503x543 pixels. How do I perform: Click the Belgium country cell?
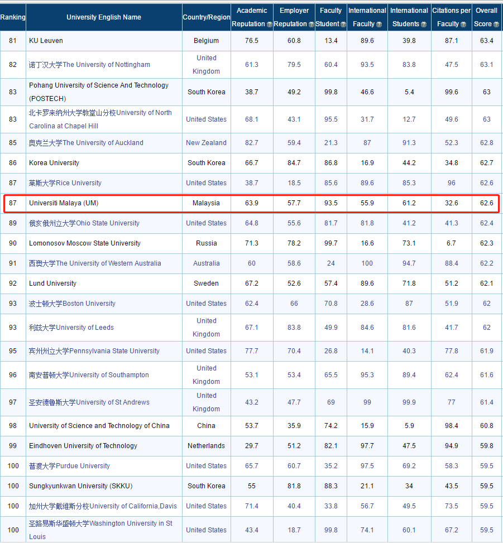pyautogui.click(x=207, y=41)
